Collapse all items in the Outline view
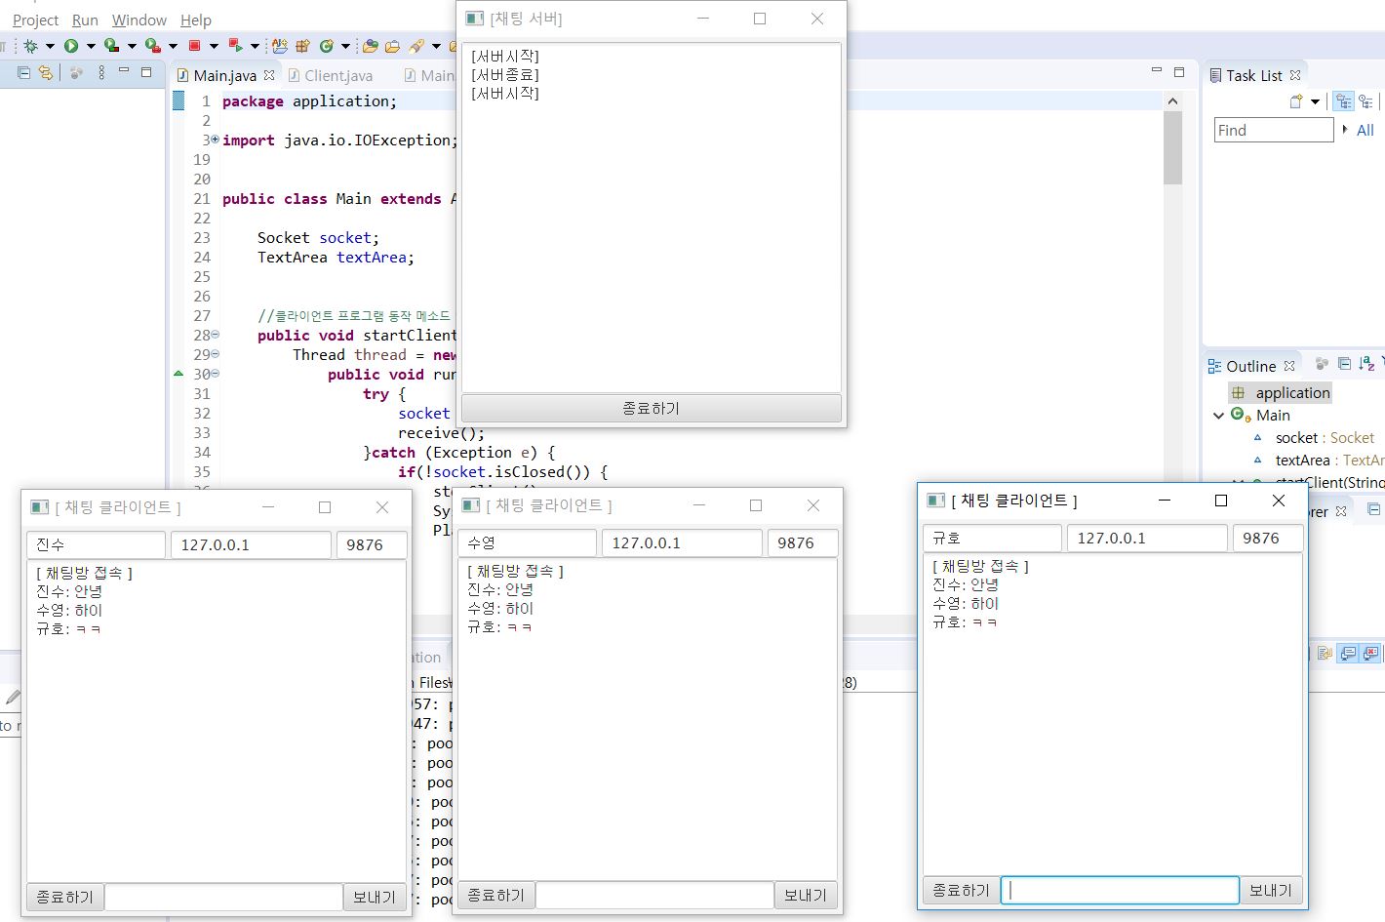This screenshot has width=1385, height=922. click(1344, 366)
